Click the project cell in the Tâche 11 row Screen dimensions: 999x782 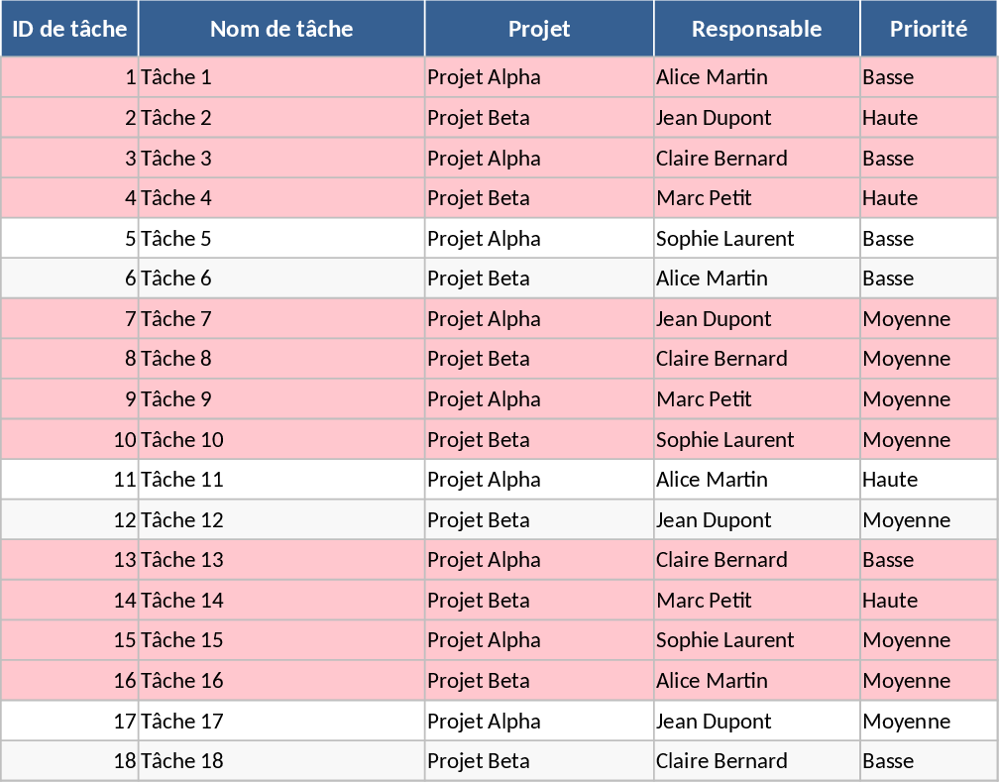[x=539, y=480]
